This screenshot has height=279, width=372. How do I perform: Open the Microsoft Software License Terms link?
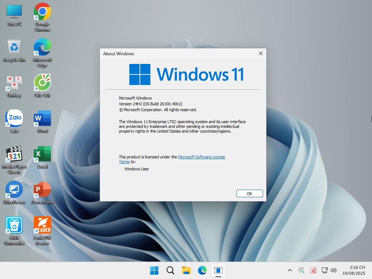(x=201, y=157)
